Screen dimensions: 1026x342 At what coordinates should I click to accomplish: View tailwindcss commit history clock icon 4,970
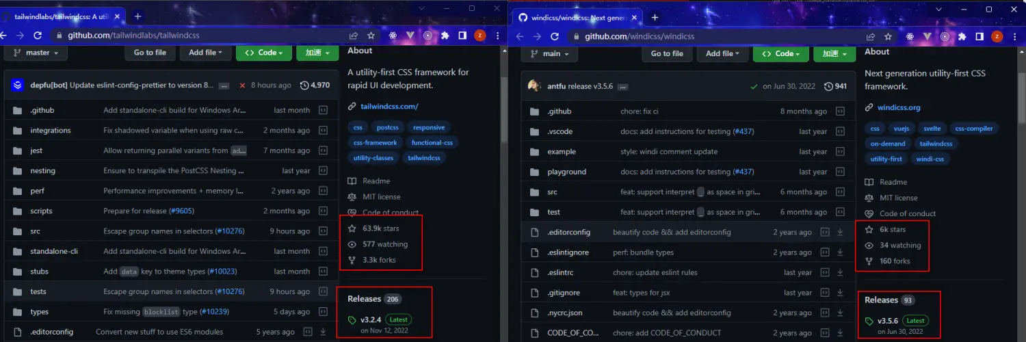click(315, 85)
